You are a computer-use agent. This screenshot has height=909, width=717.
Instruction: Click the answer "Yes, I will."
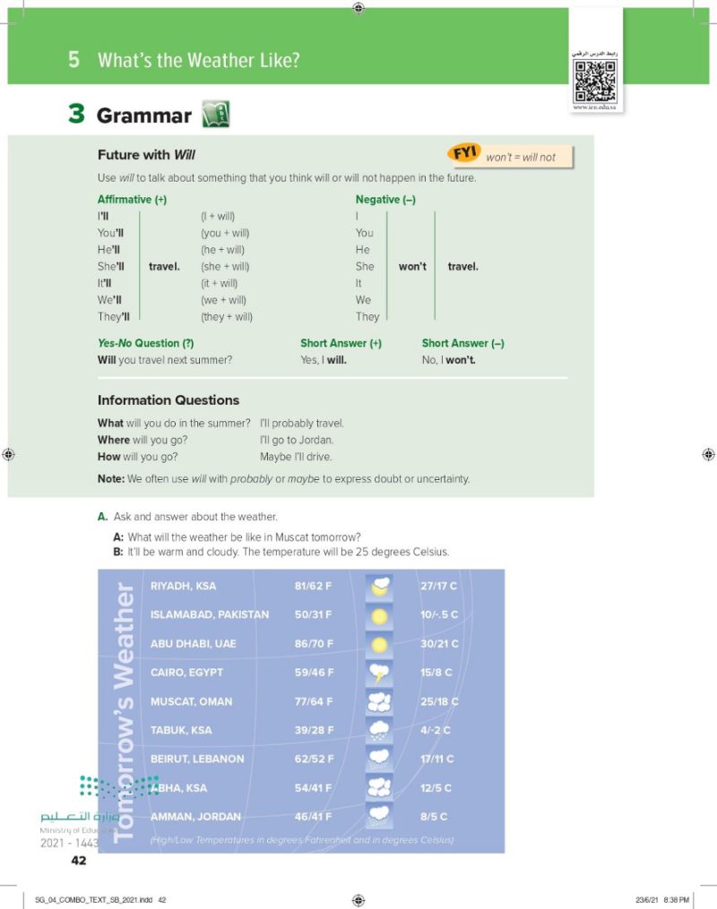point(324,360)
